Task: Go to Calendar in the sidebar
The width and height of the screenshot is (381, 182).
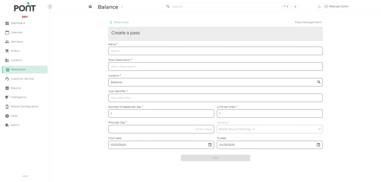Action: (x=16, y=32)
